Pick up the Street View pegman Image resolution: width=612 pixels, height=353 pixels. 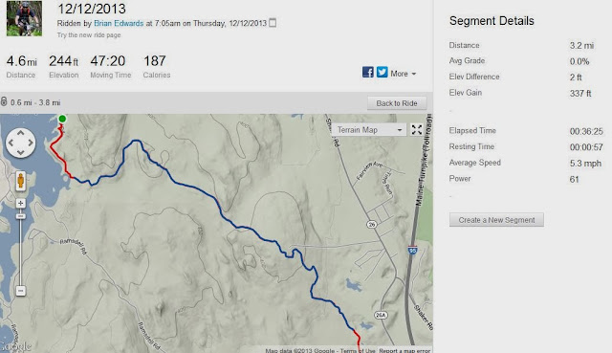(x=21, y=181)
